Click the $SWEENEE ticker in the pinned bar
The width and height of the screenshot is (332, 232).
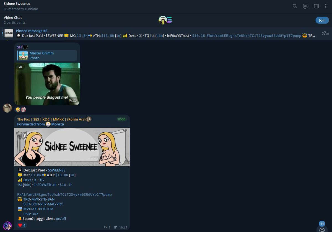point(54,36)
